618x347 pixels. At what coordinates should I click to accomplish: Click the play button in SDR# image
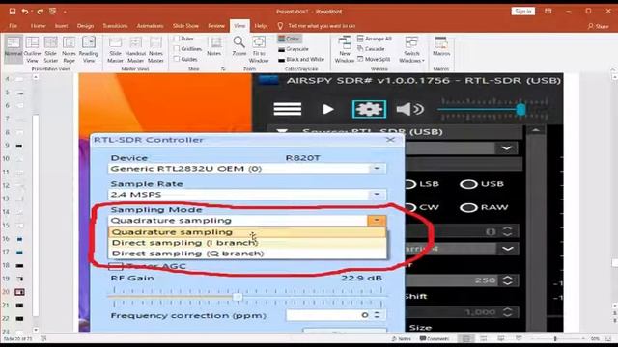(327, 109)
